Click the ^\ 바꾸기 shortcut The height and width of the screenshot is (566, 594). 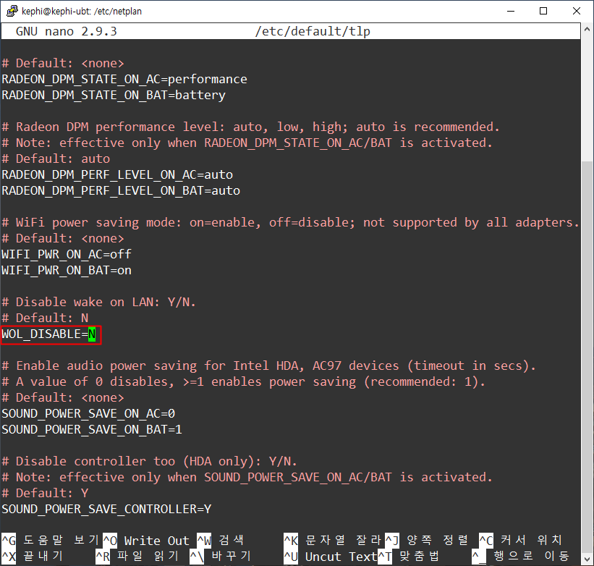pos(221,557)
